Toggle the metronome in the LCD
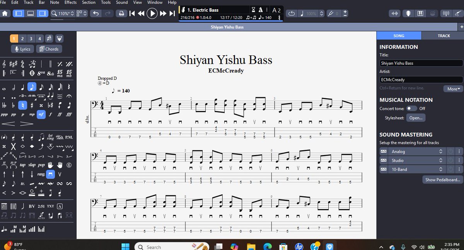The image size is (464, 250). (261, 10)
